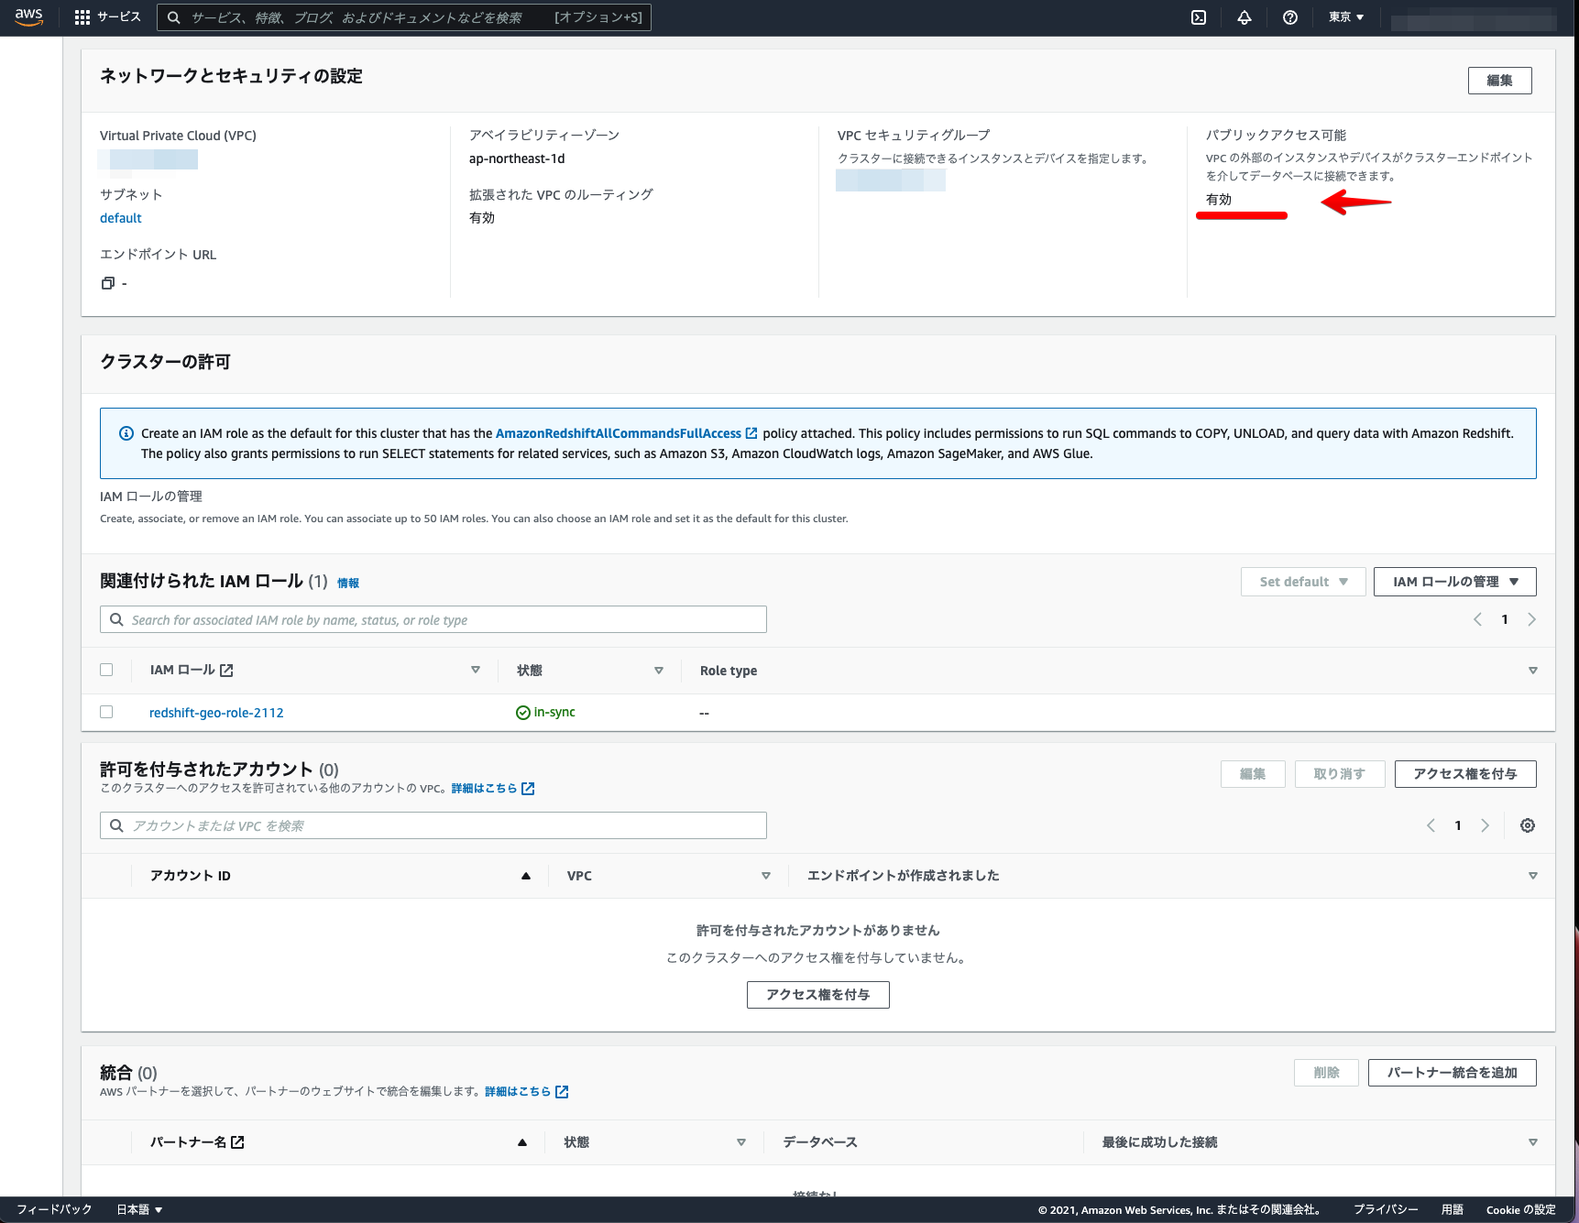The width and height of the screenshot is (1579, 1223).
Task: Open the IAM ロールの管理 dropdown
Action: (x=1454, y=581)
